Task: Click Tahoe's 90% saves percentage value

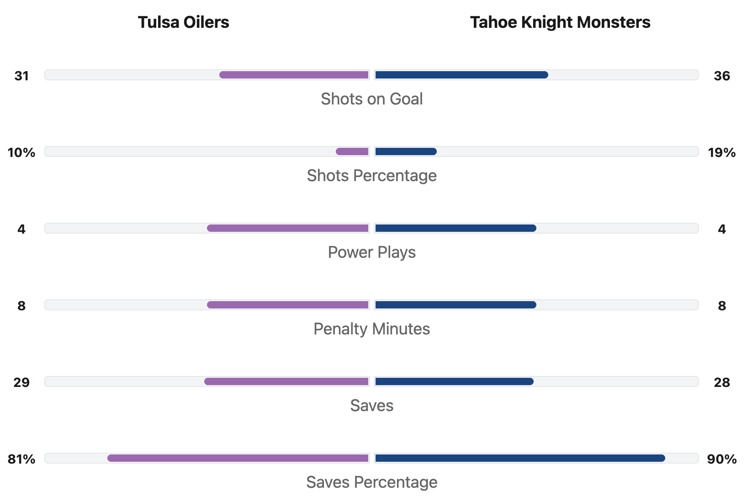Action: coord(721,459)
